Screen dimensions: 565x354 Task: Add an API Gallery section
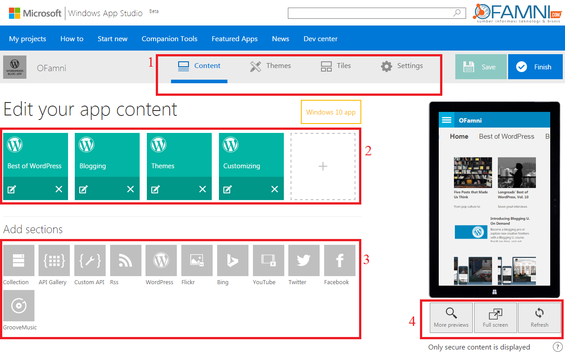click(54, 260)
